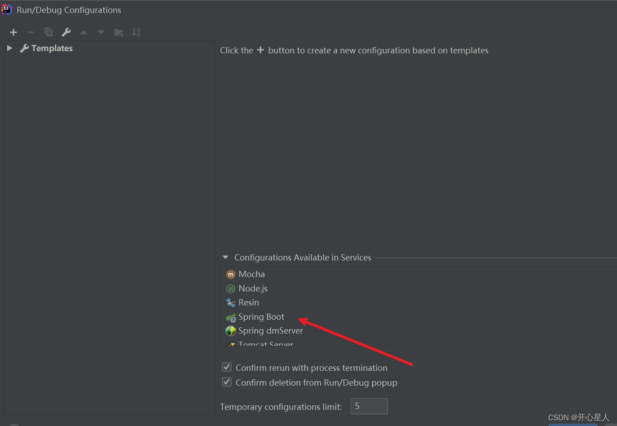Toggle Confirm rerun with process termination

pos(227,367)
